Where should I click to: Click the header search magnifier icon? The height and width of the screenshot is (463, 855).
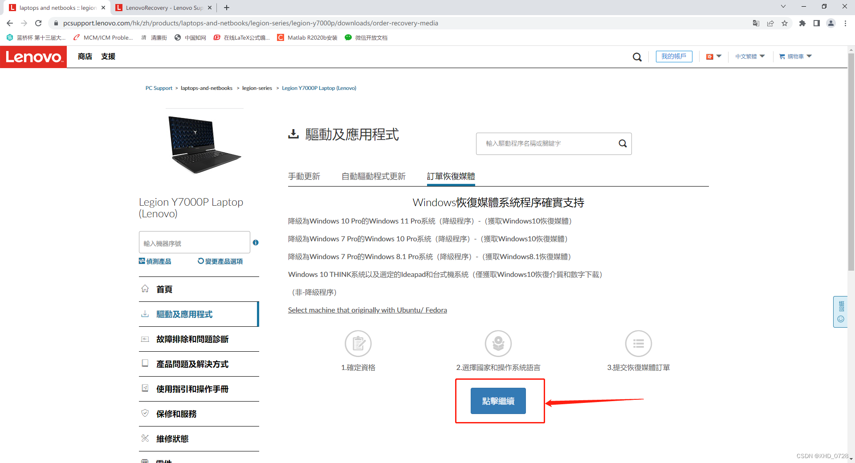click(x=637, y=57)
